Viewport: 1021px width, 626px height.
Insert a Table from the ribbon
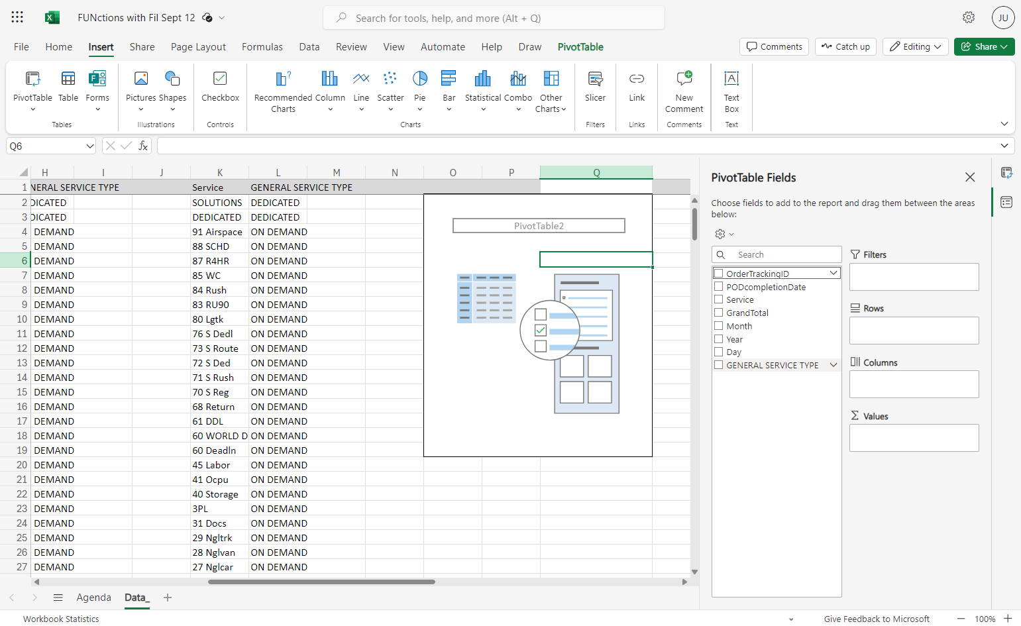coord(68,86)
